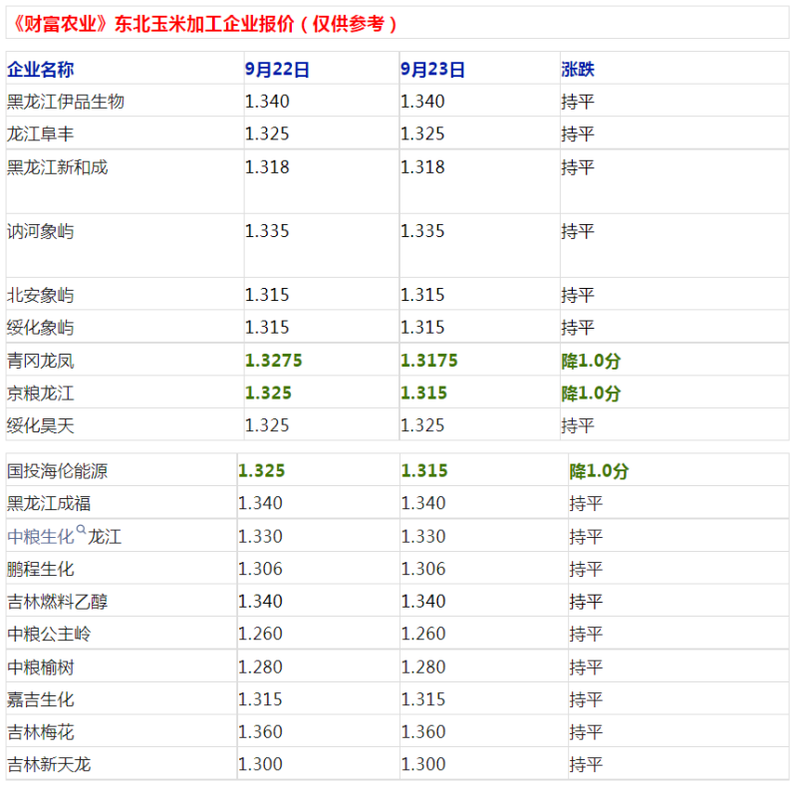Click 中粮公主岭's 9月22日 price 1.260
Viewport: 797px width, 787px height.
(260, 634)
